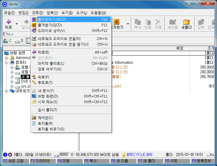
Task: Select drive C in the drive bar
Action: 8,41
